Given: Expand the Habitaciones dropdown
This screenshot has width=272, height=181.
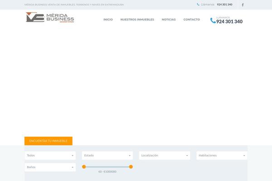Looking at the screenshot, I should tap(222, 156).
